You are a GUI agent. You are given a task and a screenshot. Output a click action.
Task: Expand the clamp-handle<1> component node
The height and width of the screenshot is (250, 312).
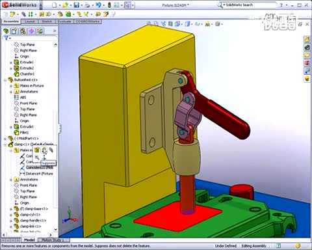[11, 221]
